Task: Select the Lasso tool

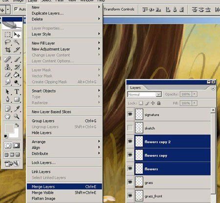Action: 7,42
